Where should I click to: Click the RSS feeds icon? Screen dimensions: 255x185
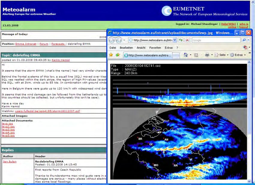pyautogui.click(x=196, y=55)
